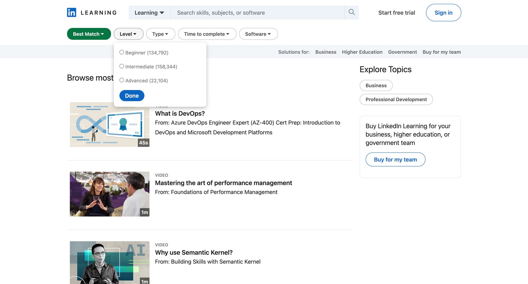This screenshot has height=284, width=528.
Task: Open Business solutions link
Action: tap(326, 52)
